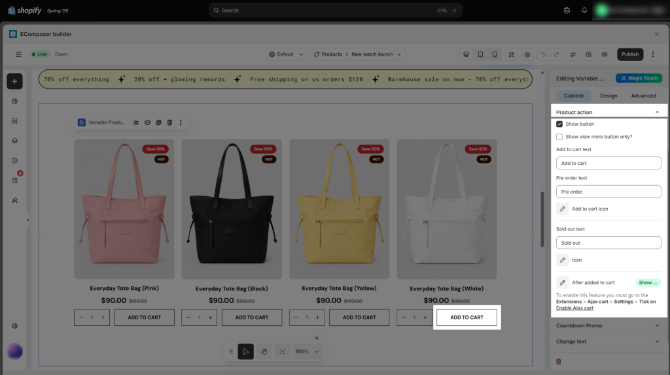The image size is (670, 375).
Task: Click ADD TO CART for Black tote bag
Action: pyautogui.click(x=252, y=317)
